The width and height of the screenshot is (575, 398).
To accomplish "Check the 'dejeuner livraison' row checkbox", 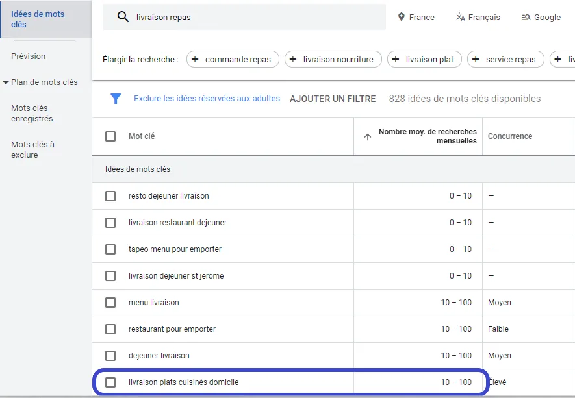I will (110, 356).
